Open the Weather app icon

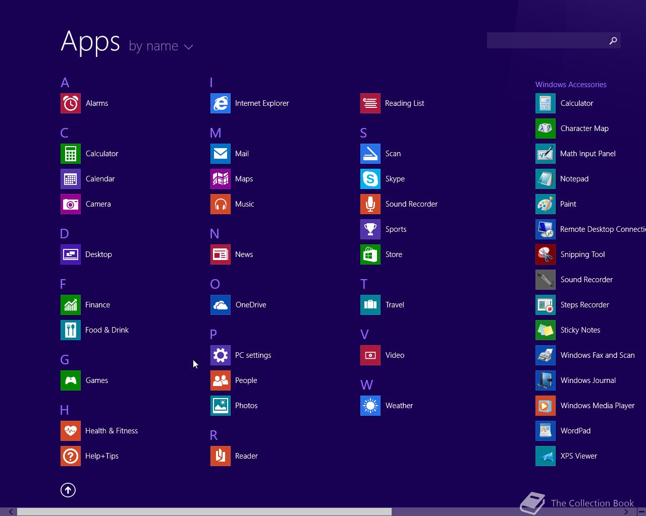[x=370, y=406]
